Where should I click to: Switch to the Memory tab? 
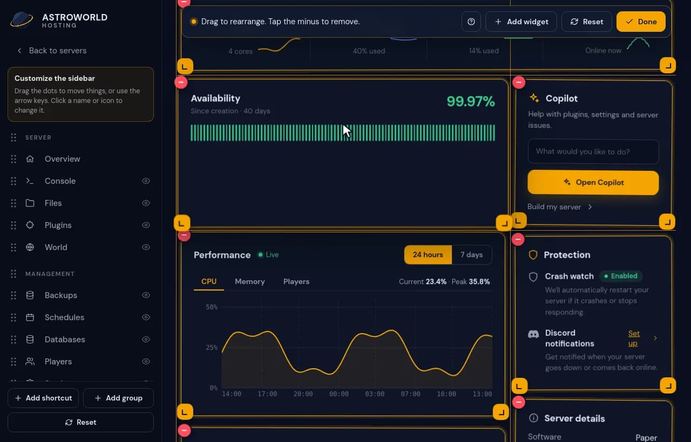[250, 281]
